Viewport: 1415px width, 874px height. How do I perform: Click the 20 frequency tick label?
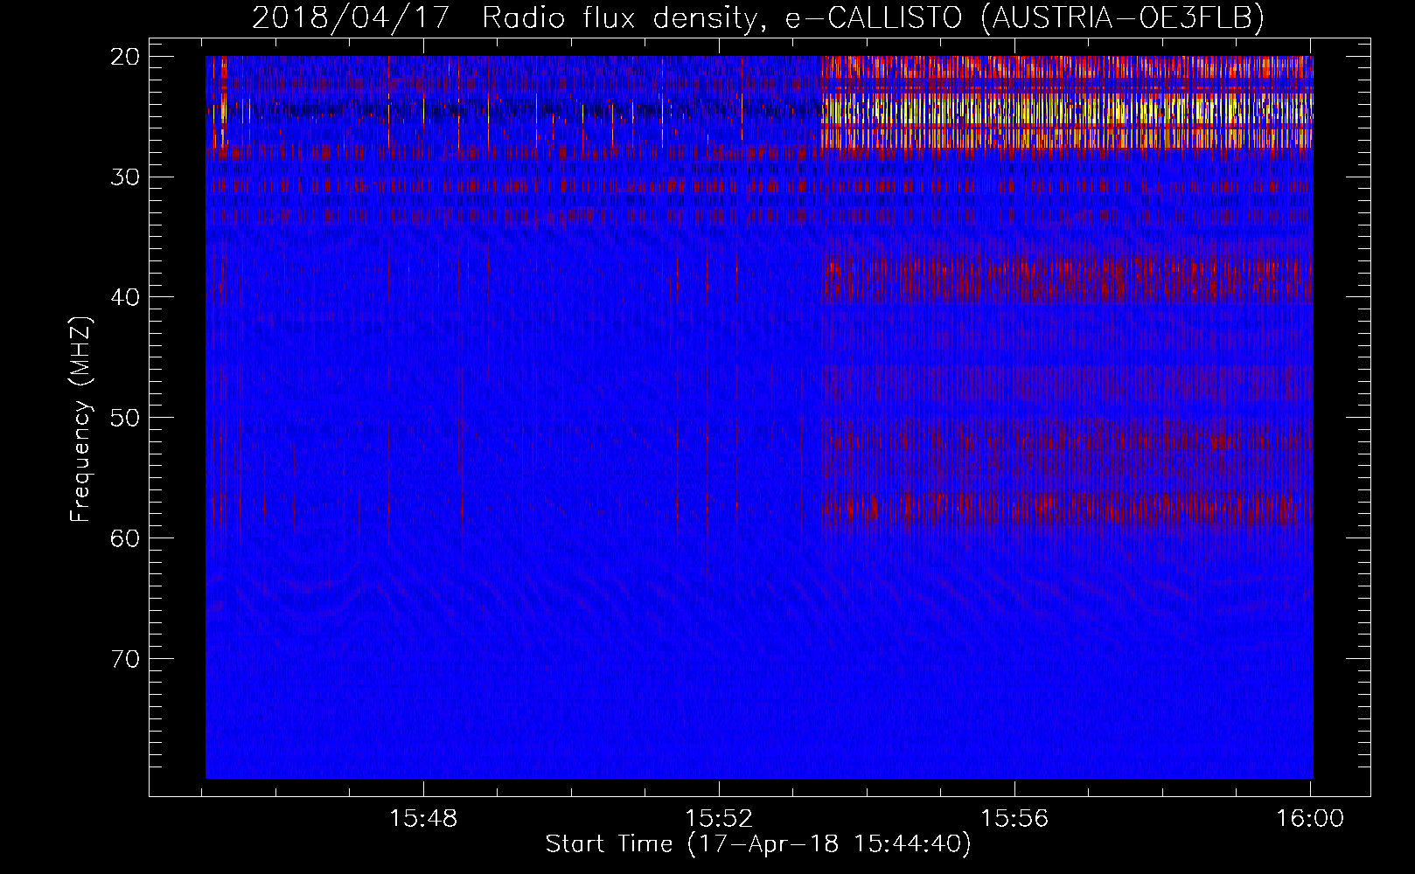pyautogui.click(x=125, y=57)
